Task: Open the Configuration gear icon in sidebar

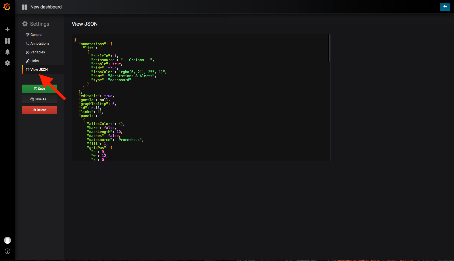Action: point(7,63)
